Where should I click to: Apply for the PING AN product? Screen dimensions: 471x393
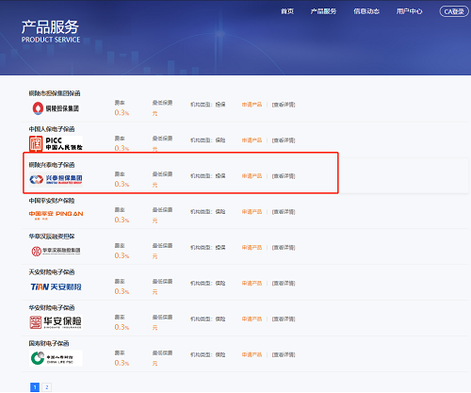point(252,212)
